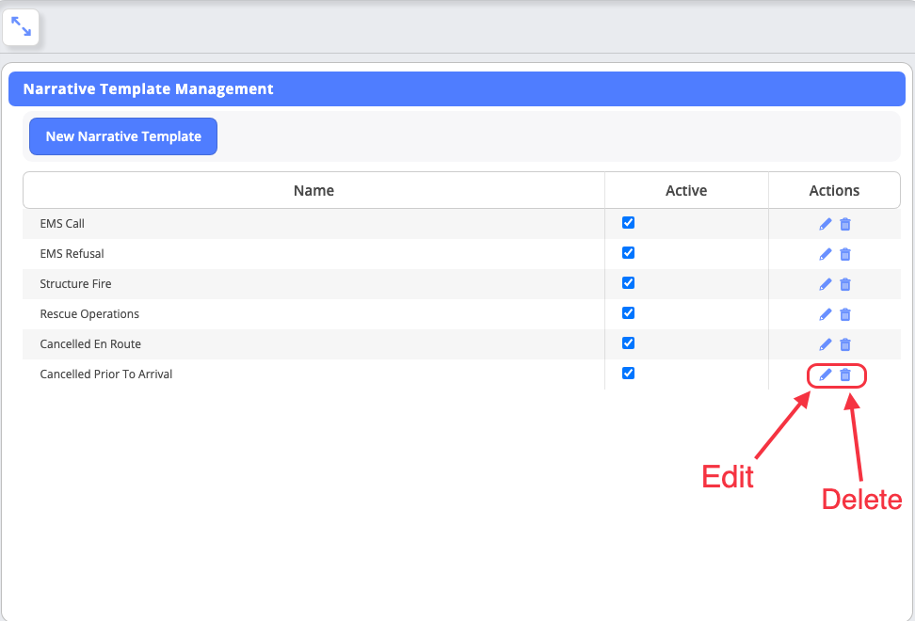The width and height of the screenshot is (915, 621).
Task: Select the EMS Refusal row name
Action: pyautogui.click(x=72, y=254)
